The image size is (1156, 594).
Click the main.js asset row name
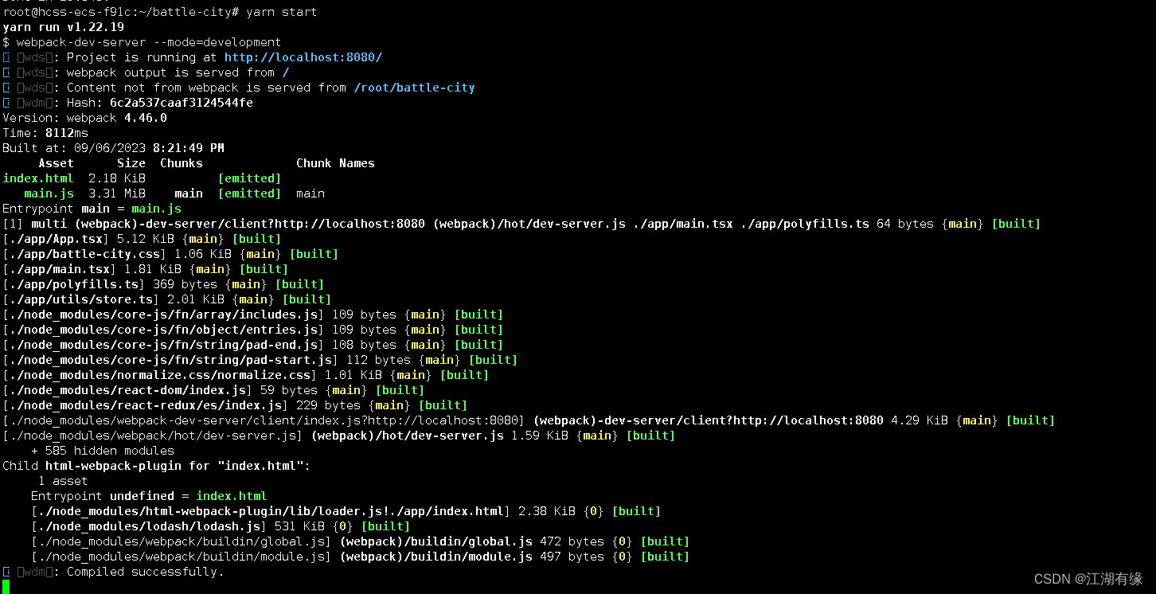pyautogui.click(x=49, y=193)
